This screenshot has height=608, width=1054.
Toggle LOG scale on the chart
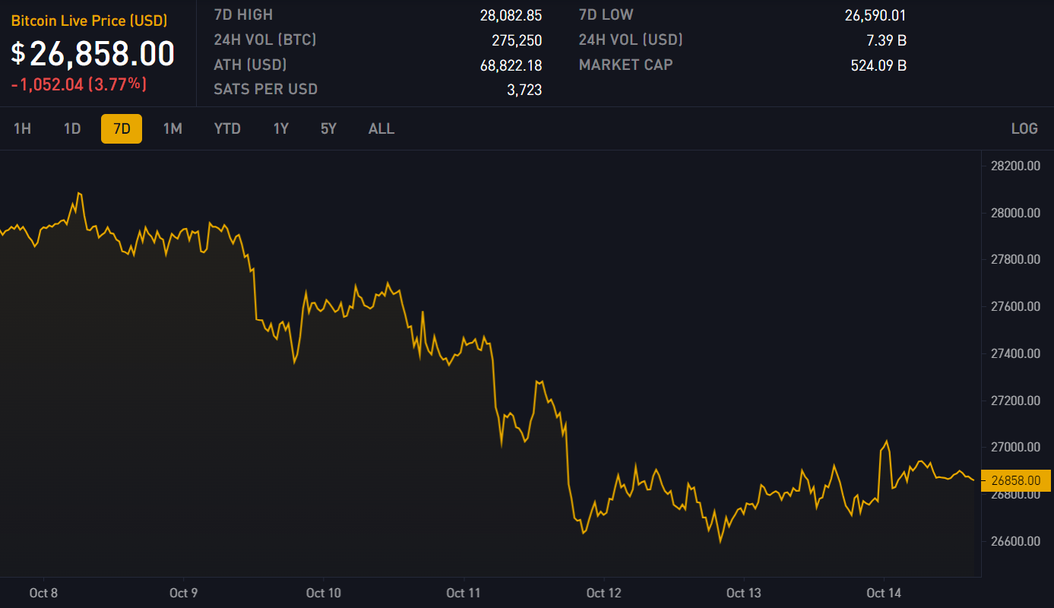tap(1024, 128)
